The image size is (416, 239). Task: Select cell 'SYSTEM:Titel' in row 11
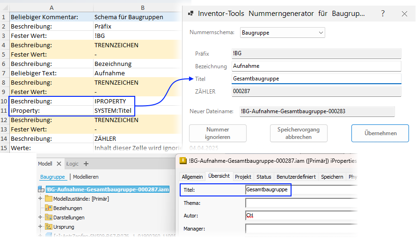[x=138, y=110]
